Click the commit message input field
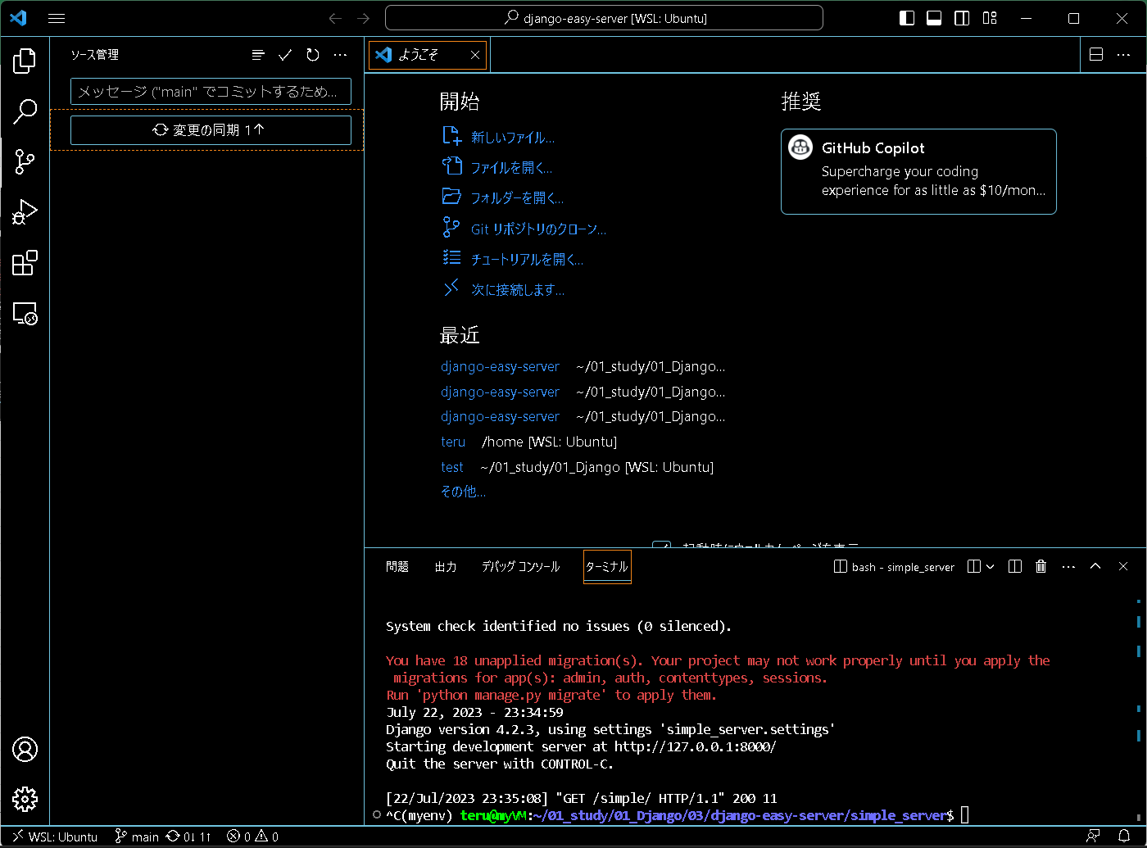Viewport: 1147px width, 848px height. [x=211, y=91]
